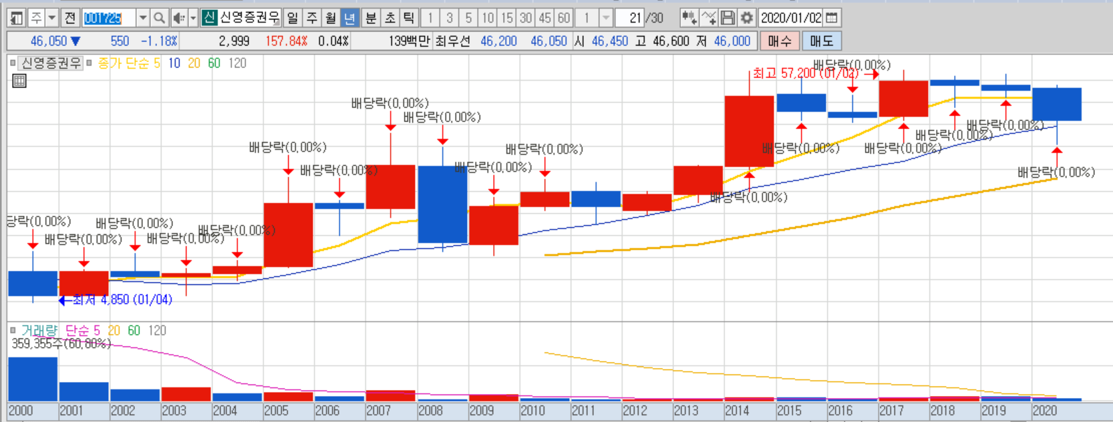The width and height of the screenshot is (1113, 422).
Task: Open the calendar date picker icon
Action: (x=832, y=18)
